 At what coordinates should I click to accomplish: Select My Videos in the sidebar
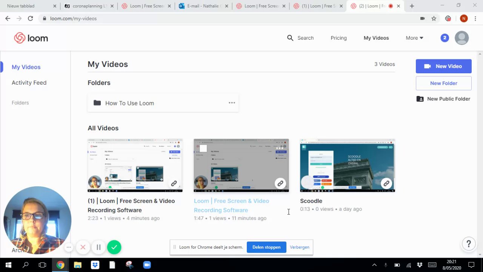tap(26, 67)
